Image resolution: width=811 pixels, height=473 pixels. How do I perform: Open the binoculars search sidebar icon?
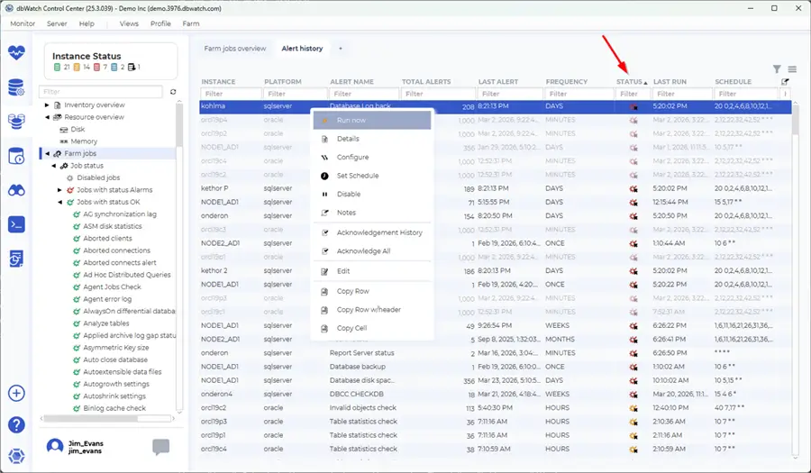[16, 191]
